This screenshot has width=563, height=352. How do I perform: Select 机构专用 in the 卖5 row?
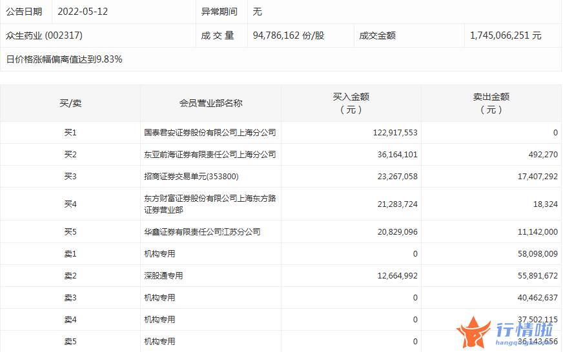point(159,341)
